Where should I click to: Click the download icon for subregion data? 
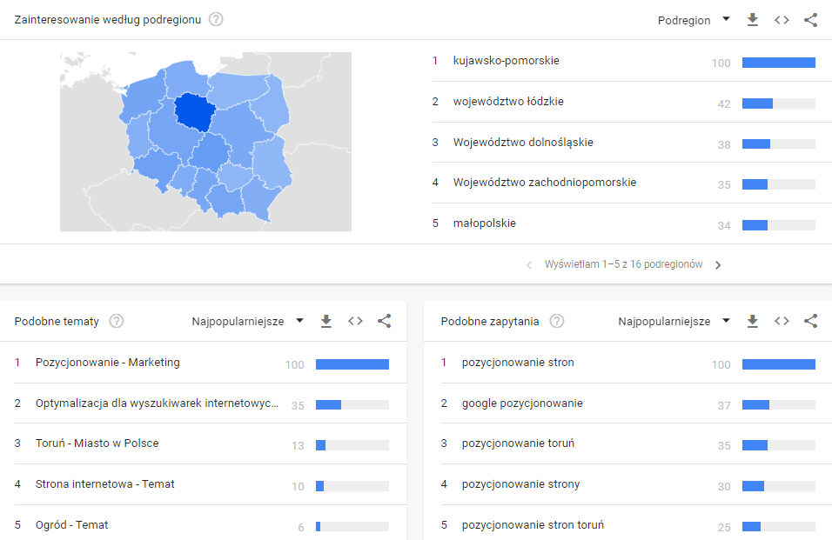[752, 19]
